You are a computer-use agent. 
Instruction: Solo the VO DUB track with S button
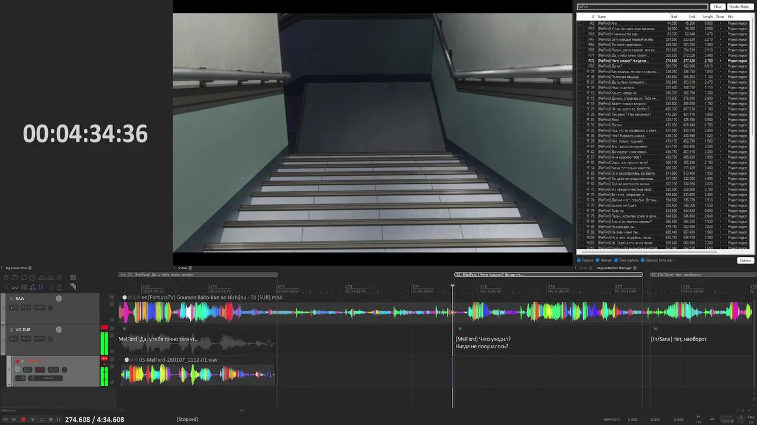point(112,336)
